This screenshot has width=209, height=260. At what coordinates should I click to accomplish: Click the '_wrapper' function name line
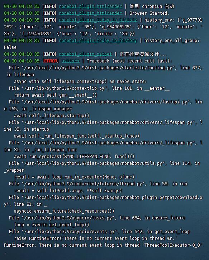tap(14, 170)
